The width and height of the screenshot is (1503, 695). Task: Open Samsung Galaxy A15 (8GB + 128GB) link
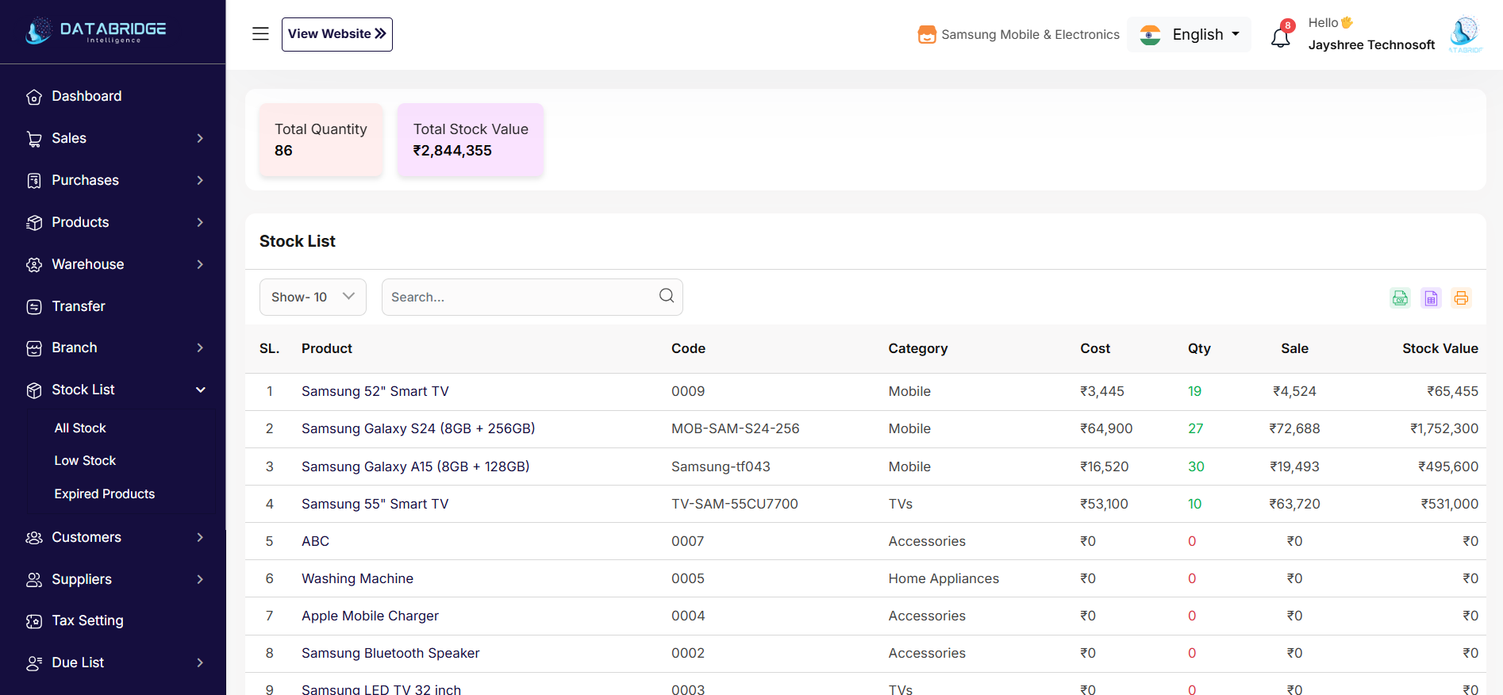click(x=416, y=467)
